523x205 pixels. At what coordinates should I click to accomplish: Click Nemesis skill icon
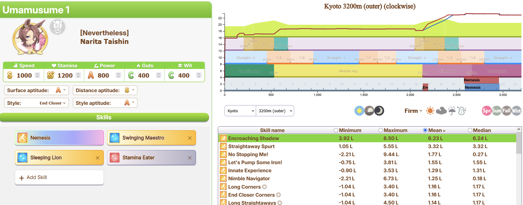(x=22, y=138)
